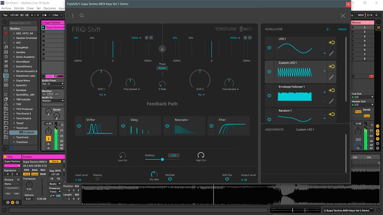Close the FrqShift browser panel with the X
The image size is (383, 215).
[x=343, y=16]
